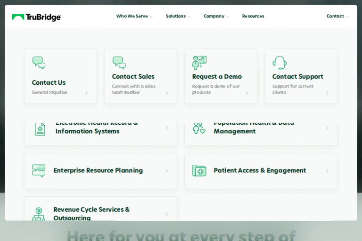
Task: Click the Patient Access & Engagement folder icon
Action: 199,170
